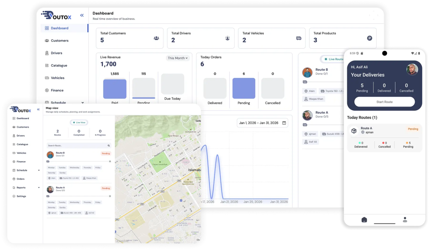The width and height of the screenshot is (429, 250).
Task: Tap the home icon in phone bottom bar
Action: click(364, 219)
